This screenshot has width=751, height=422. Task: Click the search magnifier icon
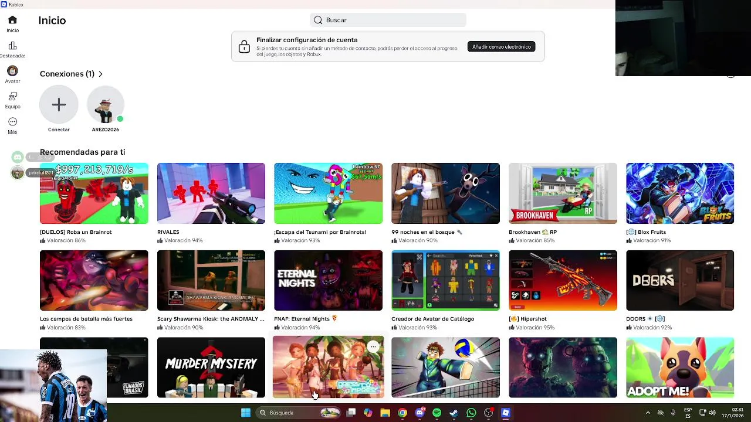(x=318, y=20)
